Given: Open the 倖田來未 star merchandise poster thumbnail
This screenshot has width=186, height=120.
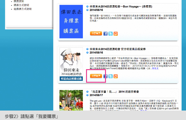Looking at the screenshot, I should (x=71, y=64).
